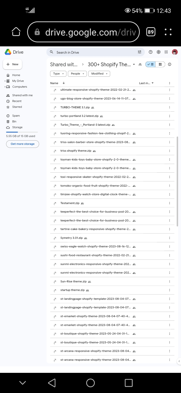Image resolution: width=181 pixels, height=393 pixels.
Task: Open the Help question mark icon
Action: [151, 52]
